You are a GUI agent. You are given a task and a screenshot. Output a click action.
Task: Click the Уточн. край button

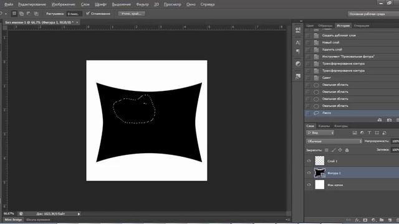coord(132,14)
